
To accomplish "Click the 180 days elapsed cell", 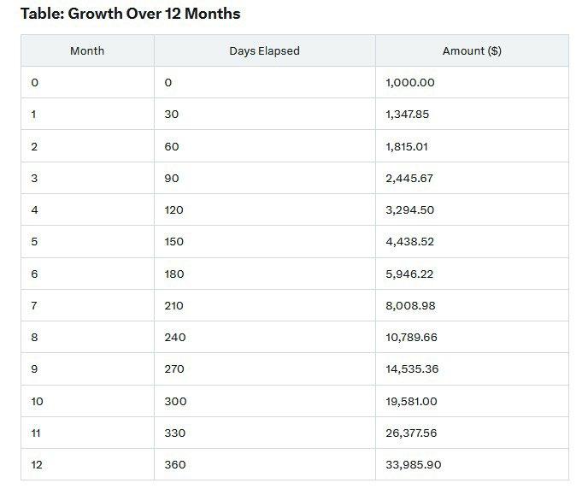I will pos(174,274).
